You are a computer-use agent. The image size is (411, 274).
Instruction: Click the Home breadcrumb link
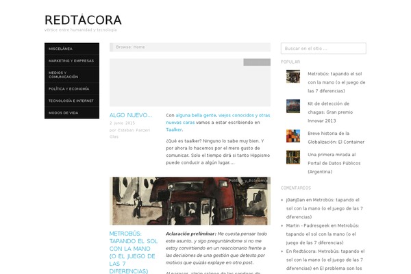pyautogui.click(x=139, y=47)
